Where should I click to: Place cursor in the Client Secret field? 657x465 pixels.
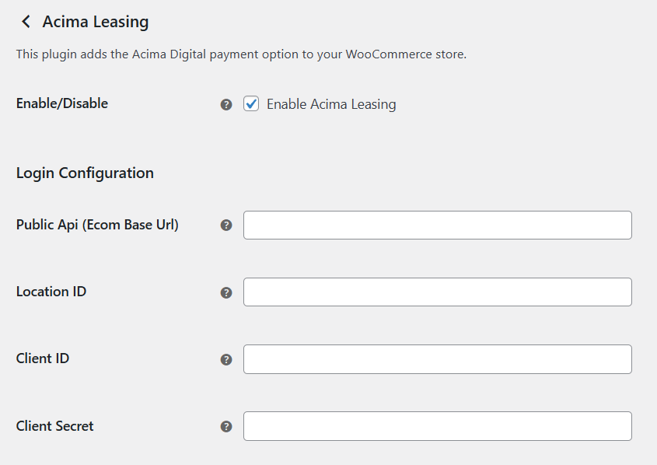click(x=438, y=426)
